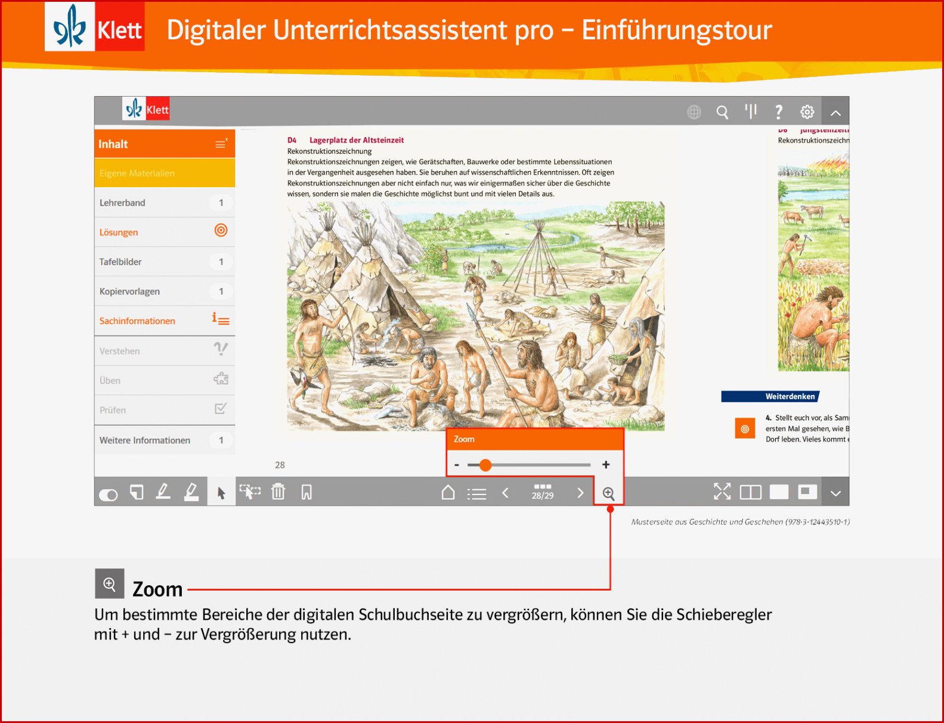Click the target icon beside Lösungen
Viewport: 944px width, 723px height.
point(221,230)
